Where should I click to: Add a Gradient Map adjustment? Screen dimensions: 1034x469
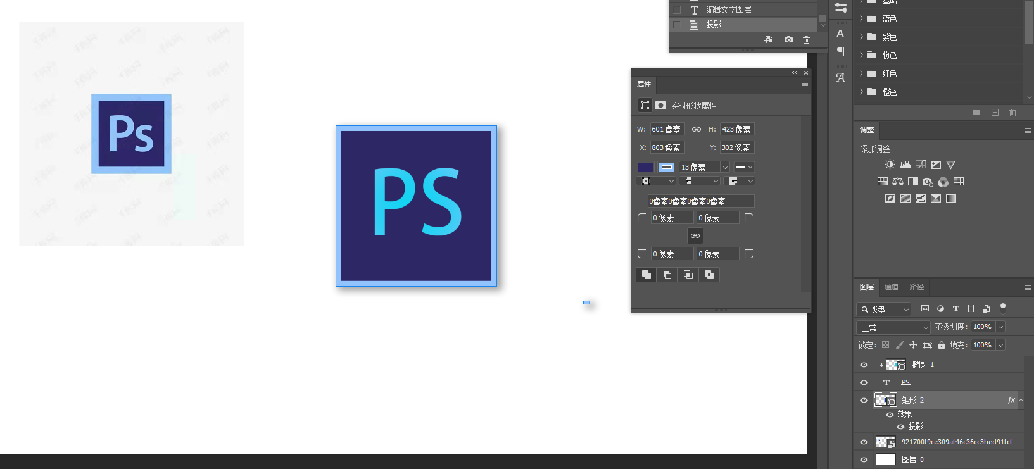coord(951,199)
